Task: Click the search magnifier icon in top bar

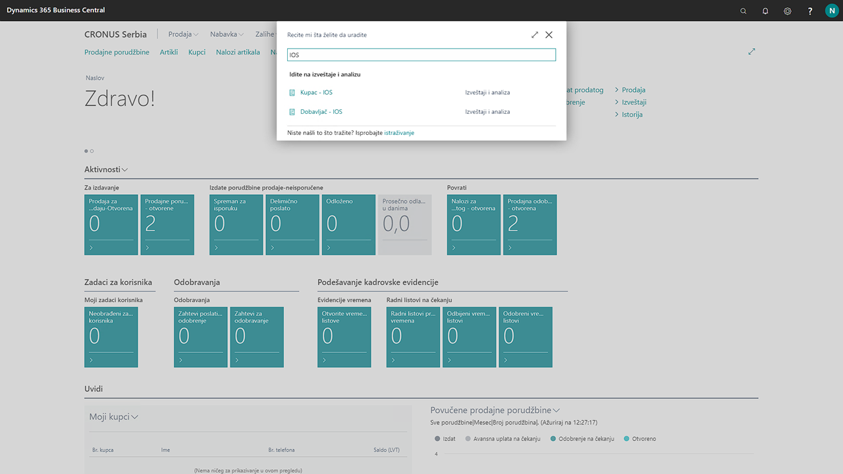Action: [744, 11]
